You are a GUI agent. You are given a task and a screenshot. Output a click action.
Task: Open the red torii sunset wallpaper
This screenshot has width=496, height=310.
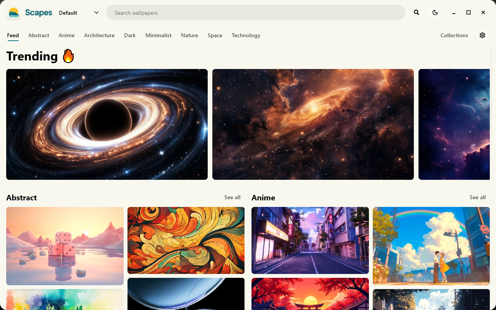pyautogui.click(x=310, y=294)
